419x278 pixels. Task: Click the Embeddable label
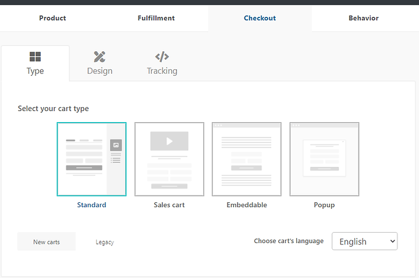coord(247,205)
